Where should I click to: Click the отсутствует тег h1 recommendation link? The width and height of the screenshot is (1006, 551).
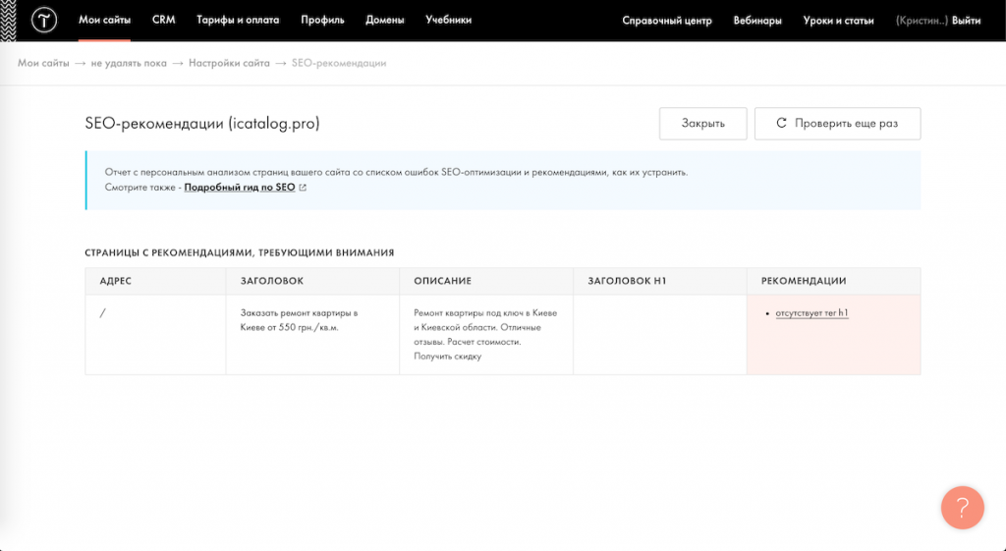[811, 313]
